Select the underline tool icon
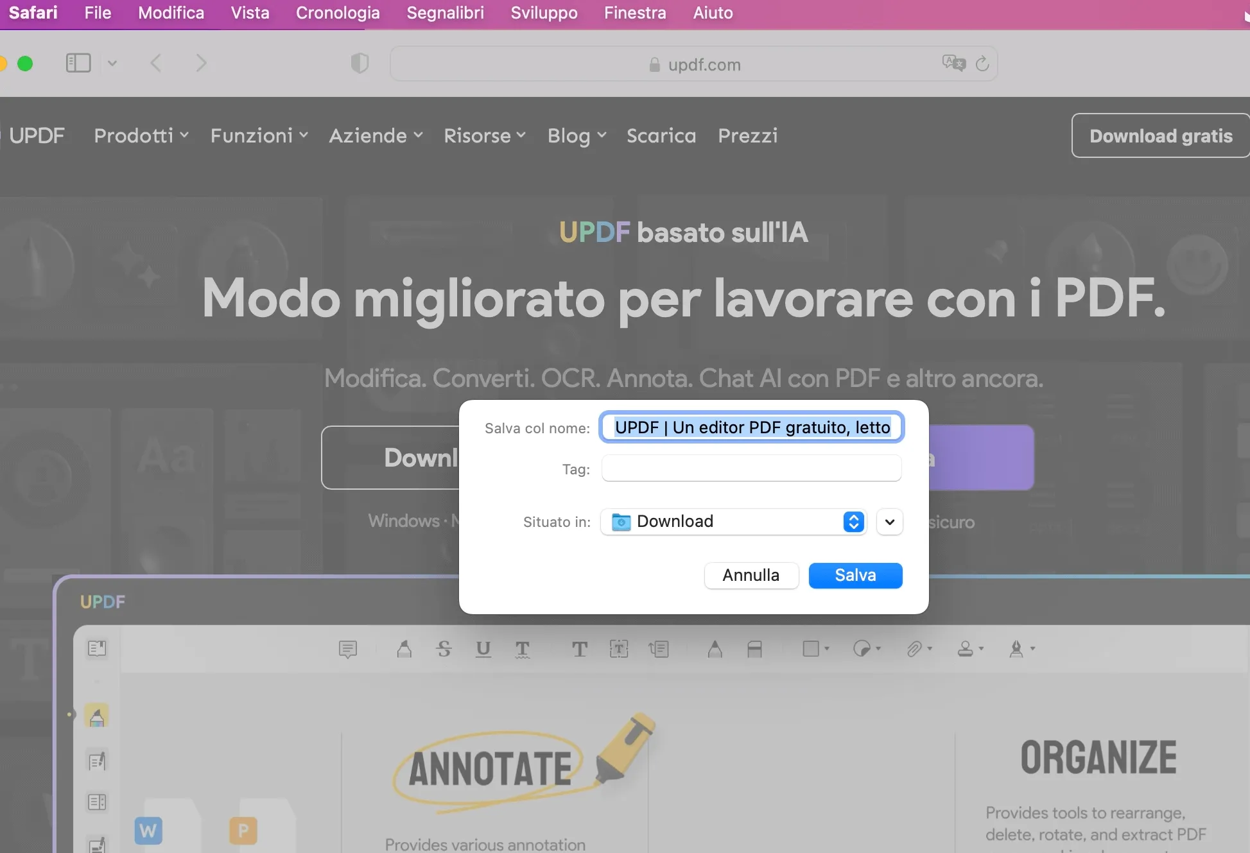 click(x=483, y=649)
